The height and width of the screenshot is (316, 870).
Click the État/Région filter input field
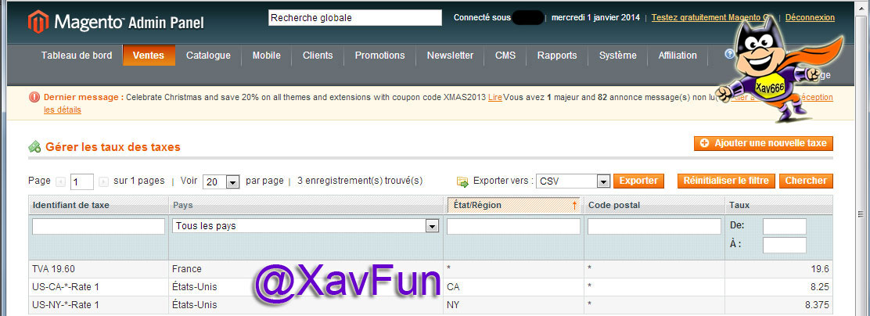click(x=513, y=226)
